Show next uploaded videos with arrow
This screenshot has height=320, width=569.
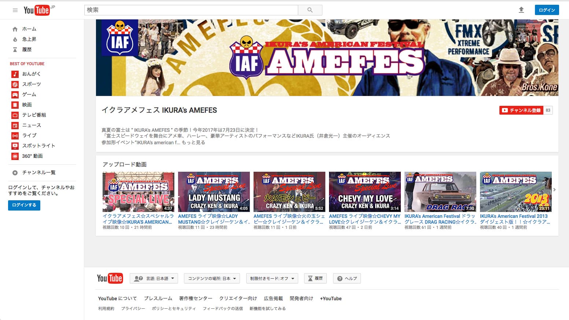point(554,190)
